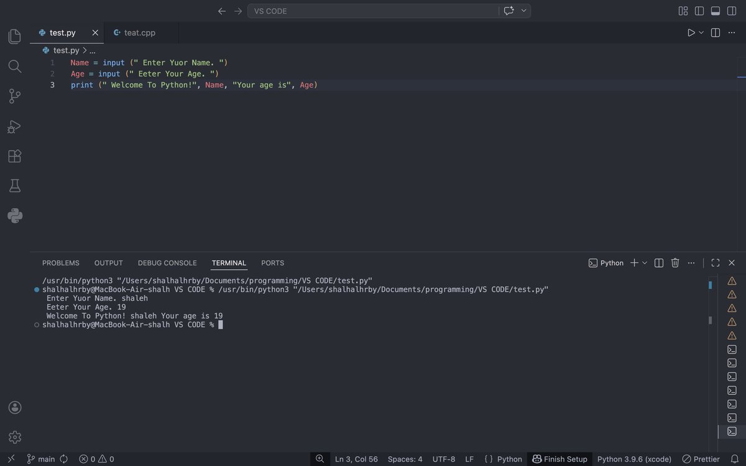The image size is (746, 466).
Task: Select the first warning terminal in the list
Action: point(732,281)
